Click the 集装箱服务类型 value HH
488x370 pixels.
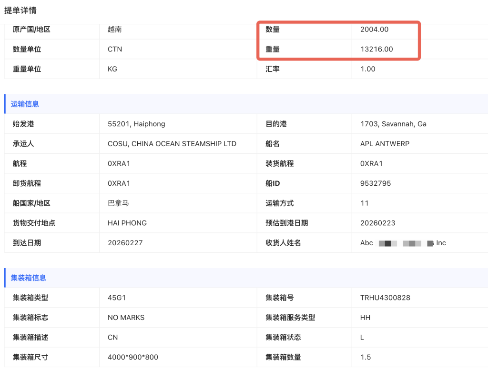pyautogui.click(x=366, y=318)
